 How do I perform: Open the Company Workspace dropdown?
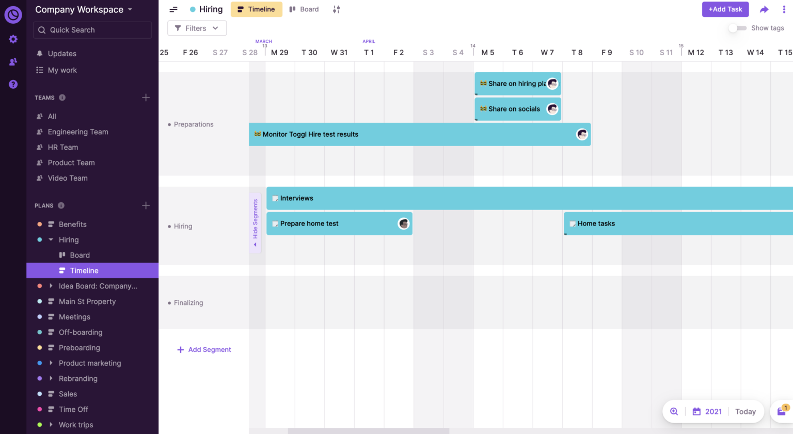[x=80, y=9]
